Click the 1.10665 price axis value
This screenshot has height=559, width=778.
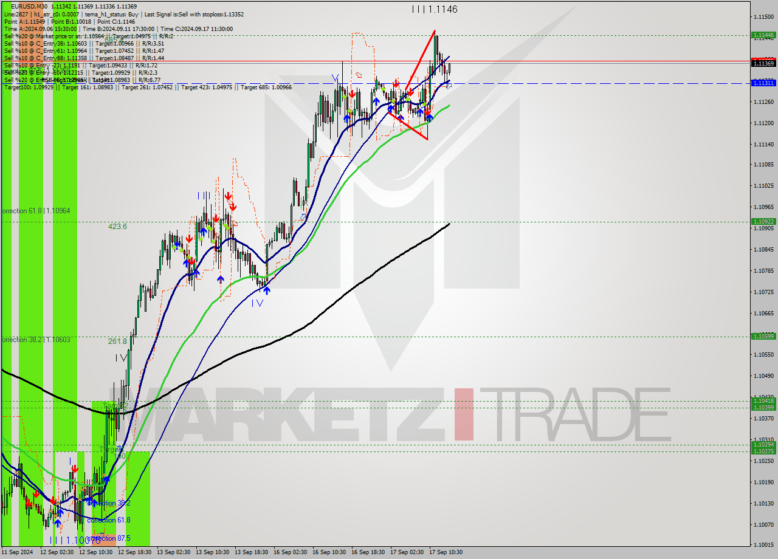tap(763, 313)
